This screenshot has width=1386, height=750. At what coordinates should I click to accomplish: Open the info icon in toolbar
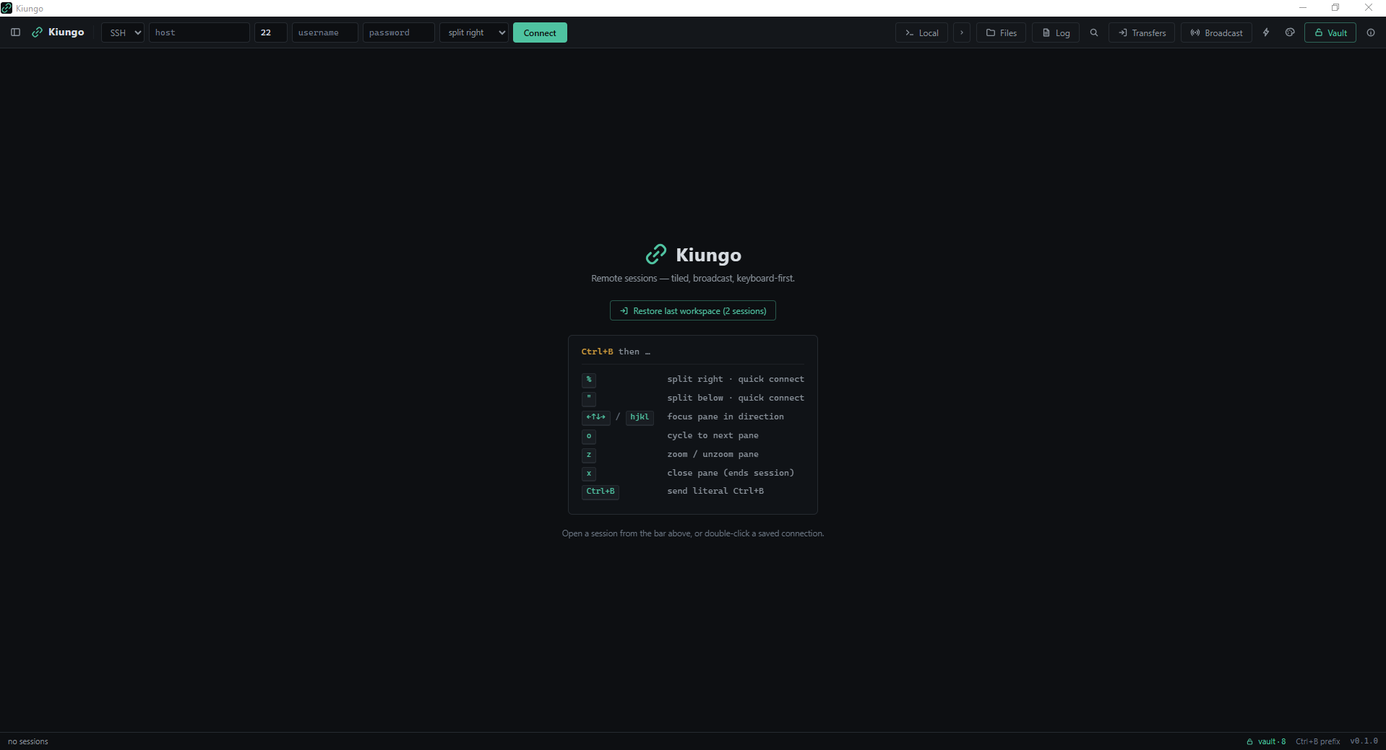coord(1371,32)
